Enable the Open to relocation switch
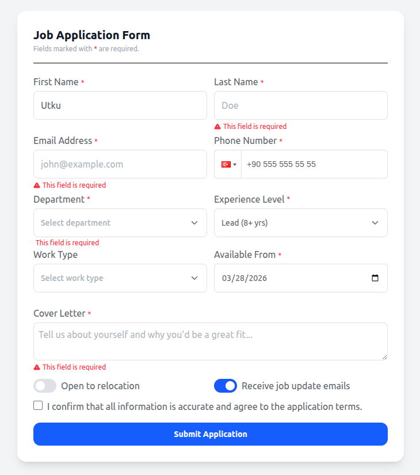The height and width of the screenshot is (475, 420). click(x=45, y=386)
